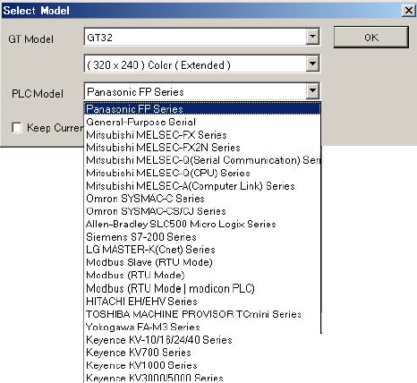
Task: Collapse the PLC Model dropdown arrow
Action: click(312, 91)
